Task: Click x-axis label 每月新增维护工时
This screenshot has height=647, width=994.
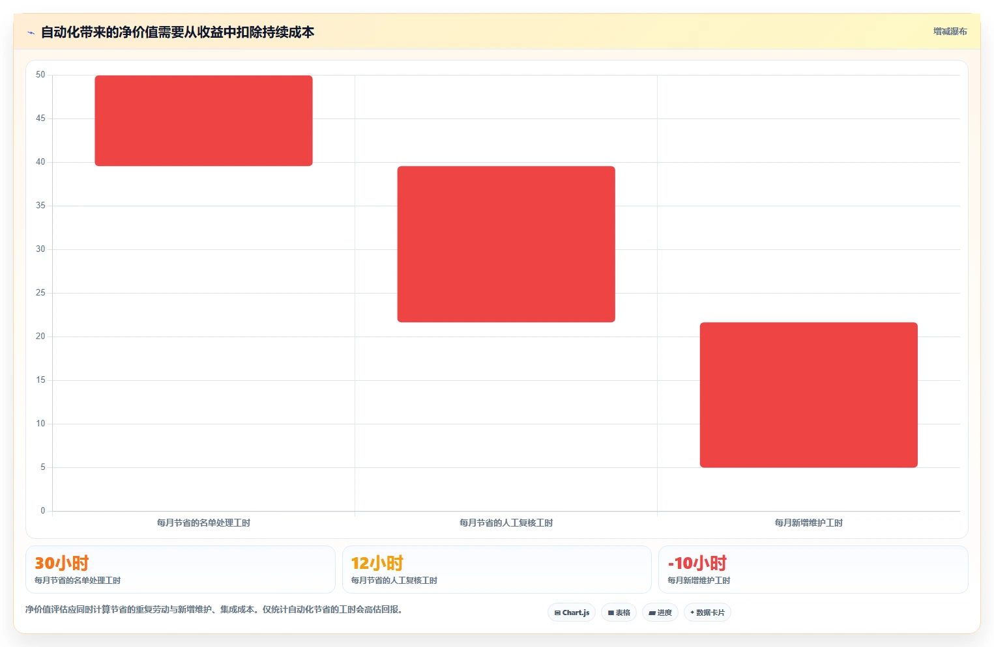Action: click(x=808, y=523)
